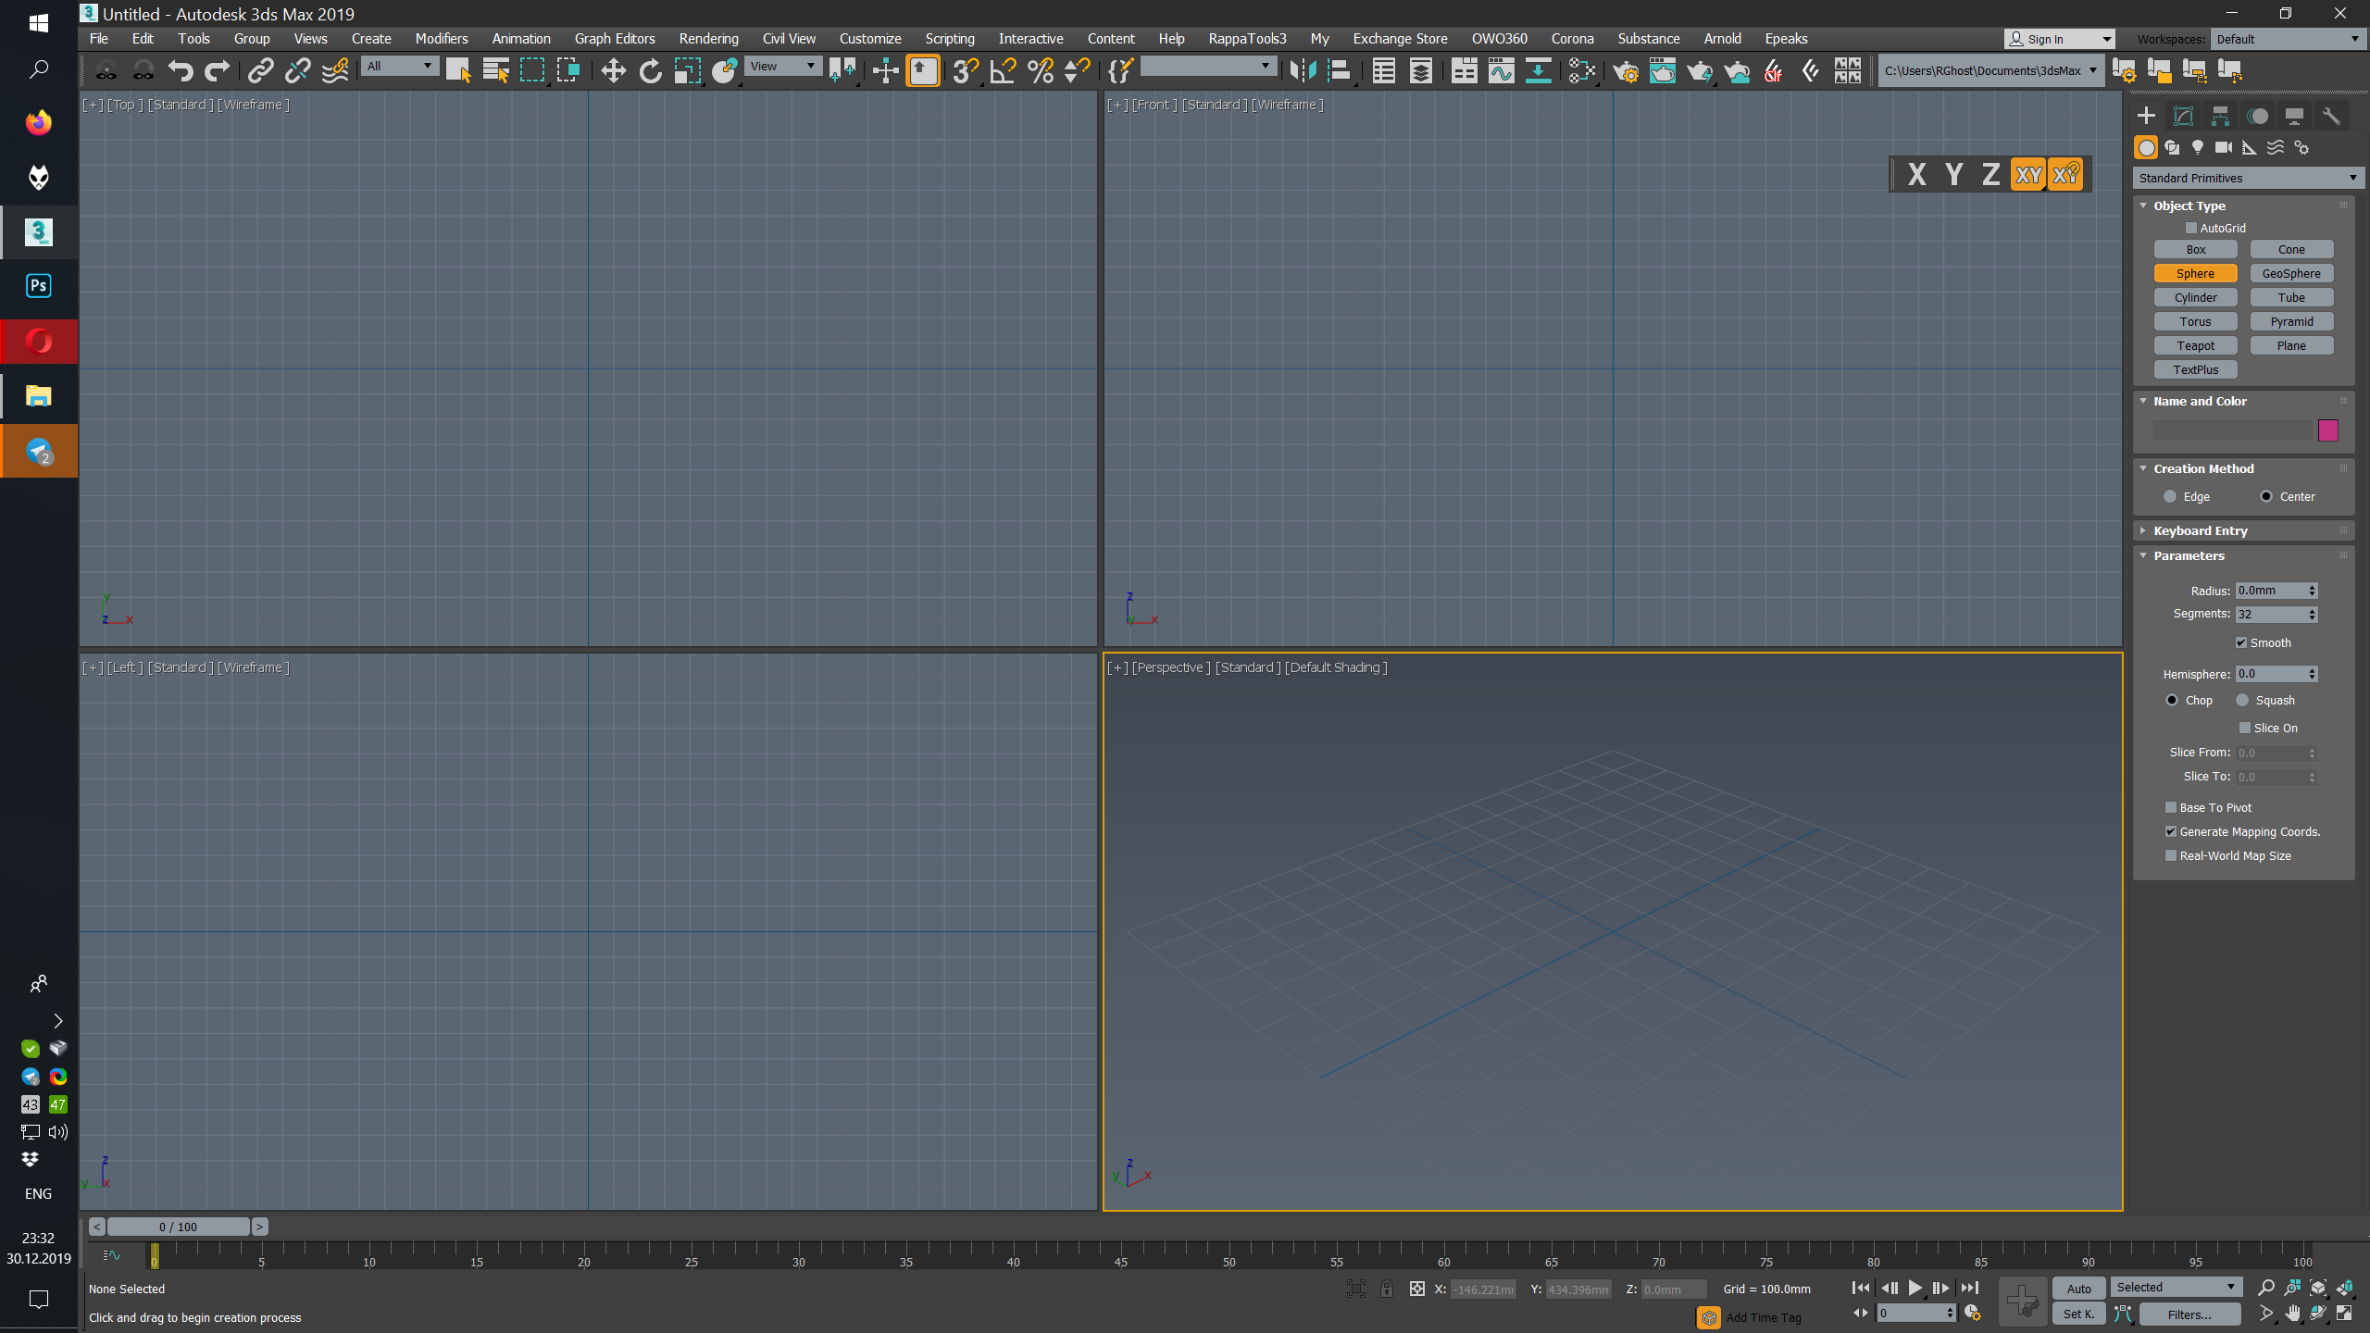
Task: Open the Sign In dropdown
Action: (x=2060, y=39)
